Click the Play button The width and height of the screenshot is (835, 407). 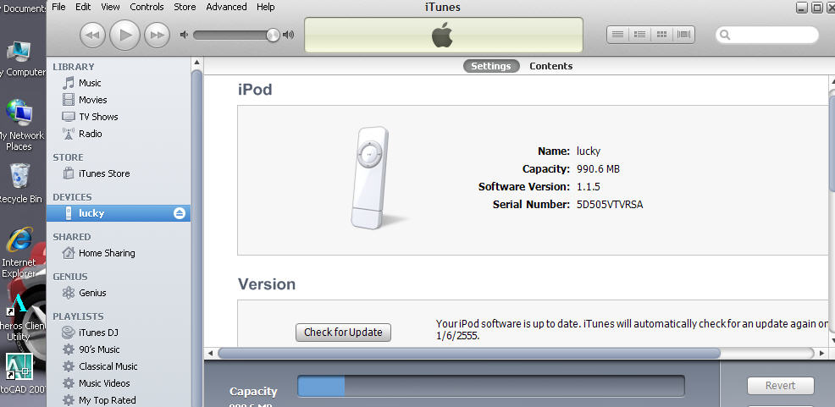(124, 35)
